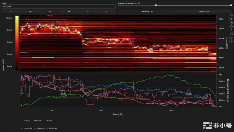
Task: Switch to Normalized CVD
Action: [147, 11]
